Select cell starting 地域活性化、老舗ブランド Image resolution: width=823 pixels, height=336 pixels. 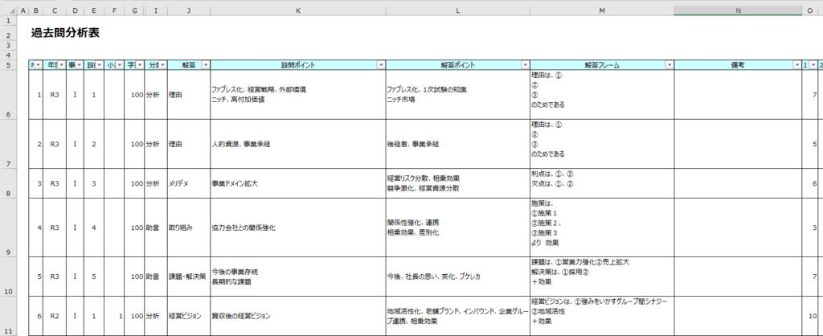457,316
